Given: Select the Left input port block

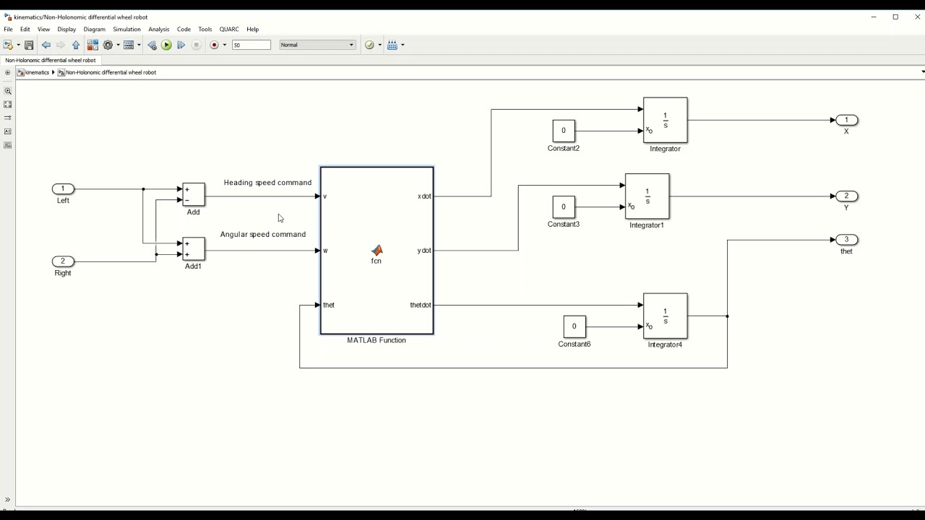Looking at the screenshot, I should (63, 189).
